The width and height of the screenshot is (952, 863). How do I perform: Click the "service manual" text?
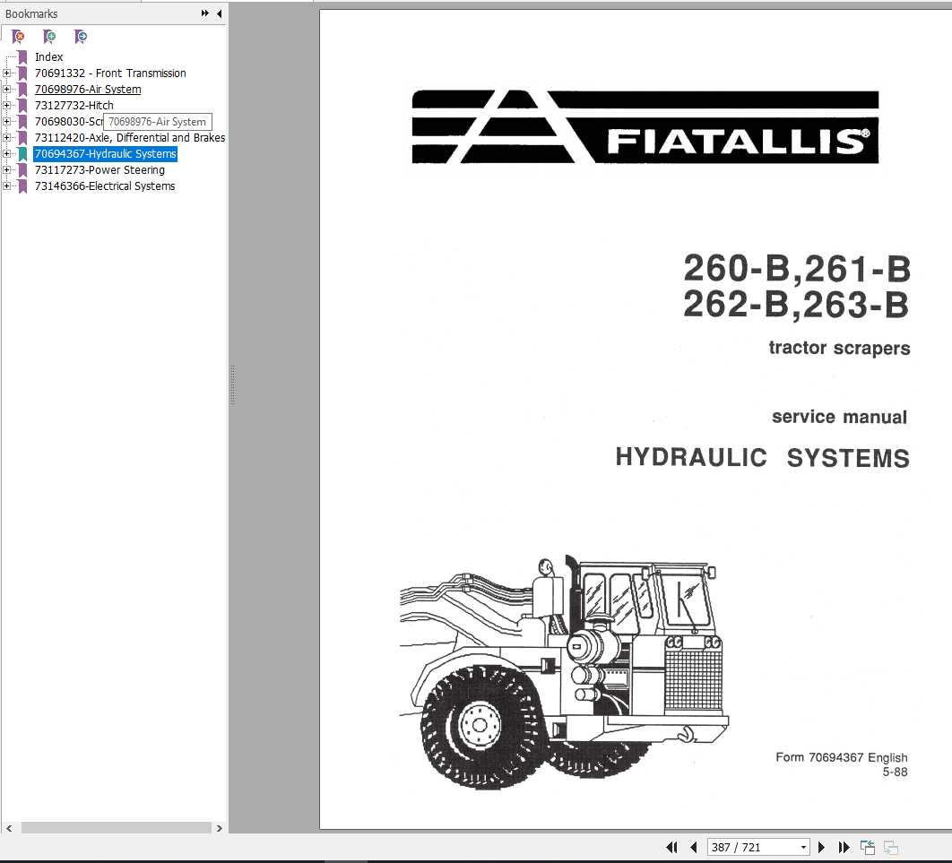click(x=839, y=417)
